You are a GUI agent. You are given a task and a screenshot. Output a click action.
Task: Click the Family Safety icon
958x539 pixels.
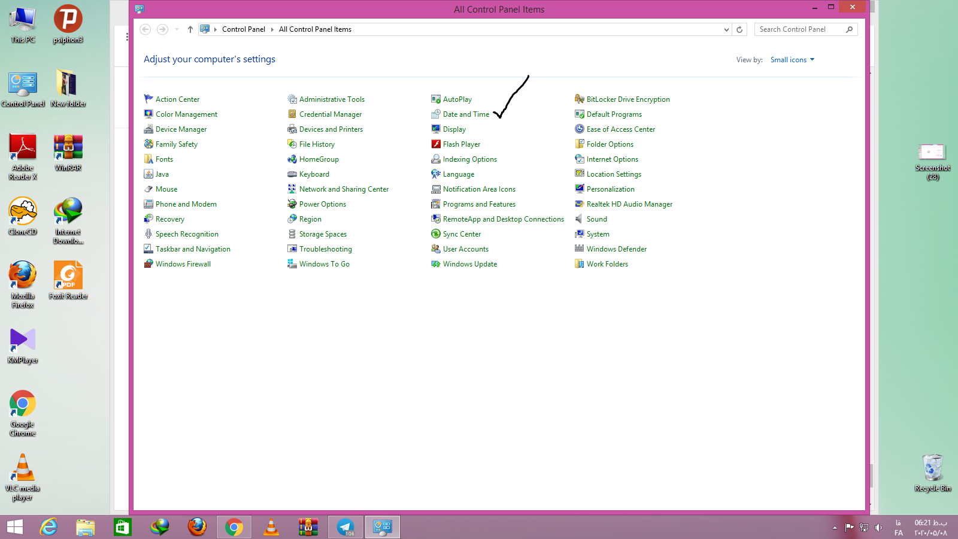point(148,144)
